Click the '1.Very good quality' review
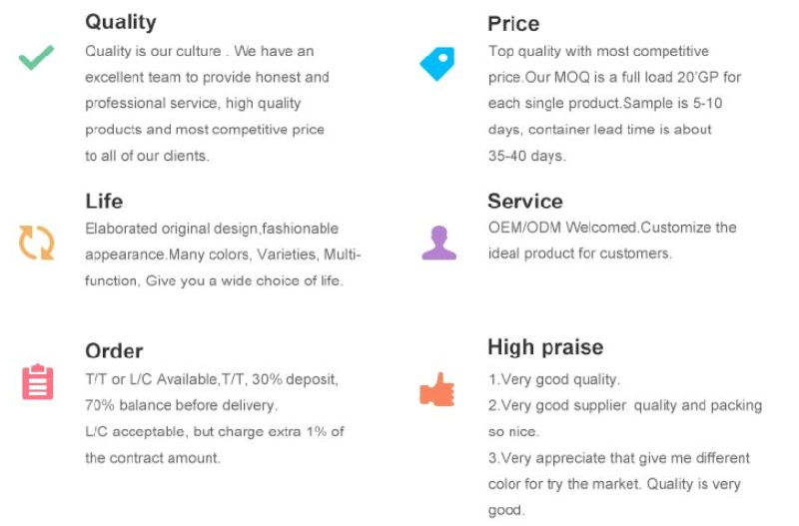Viewport: 799px width, 526px height. click(x=554, y=379)
